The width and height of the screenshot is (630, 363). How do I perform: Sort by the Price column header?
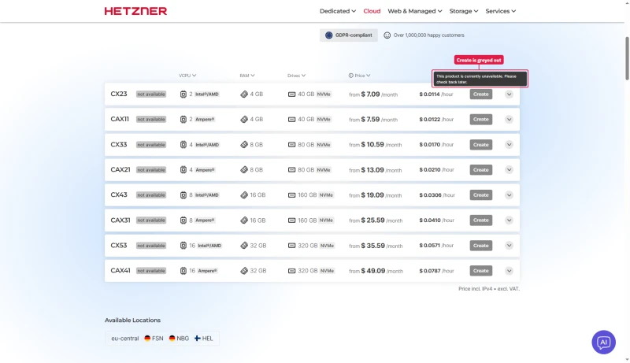click(x=362, y=76)
